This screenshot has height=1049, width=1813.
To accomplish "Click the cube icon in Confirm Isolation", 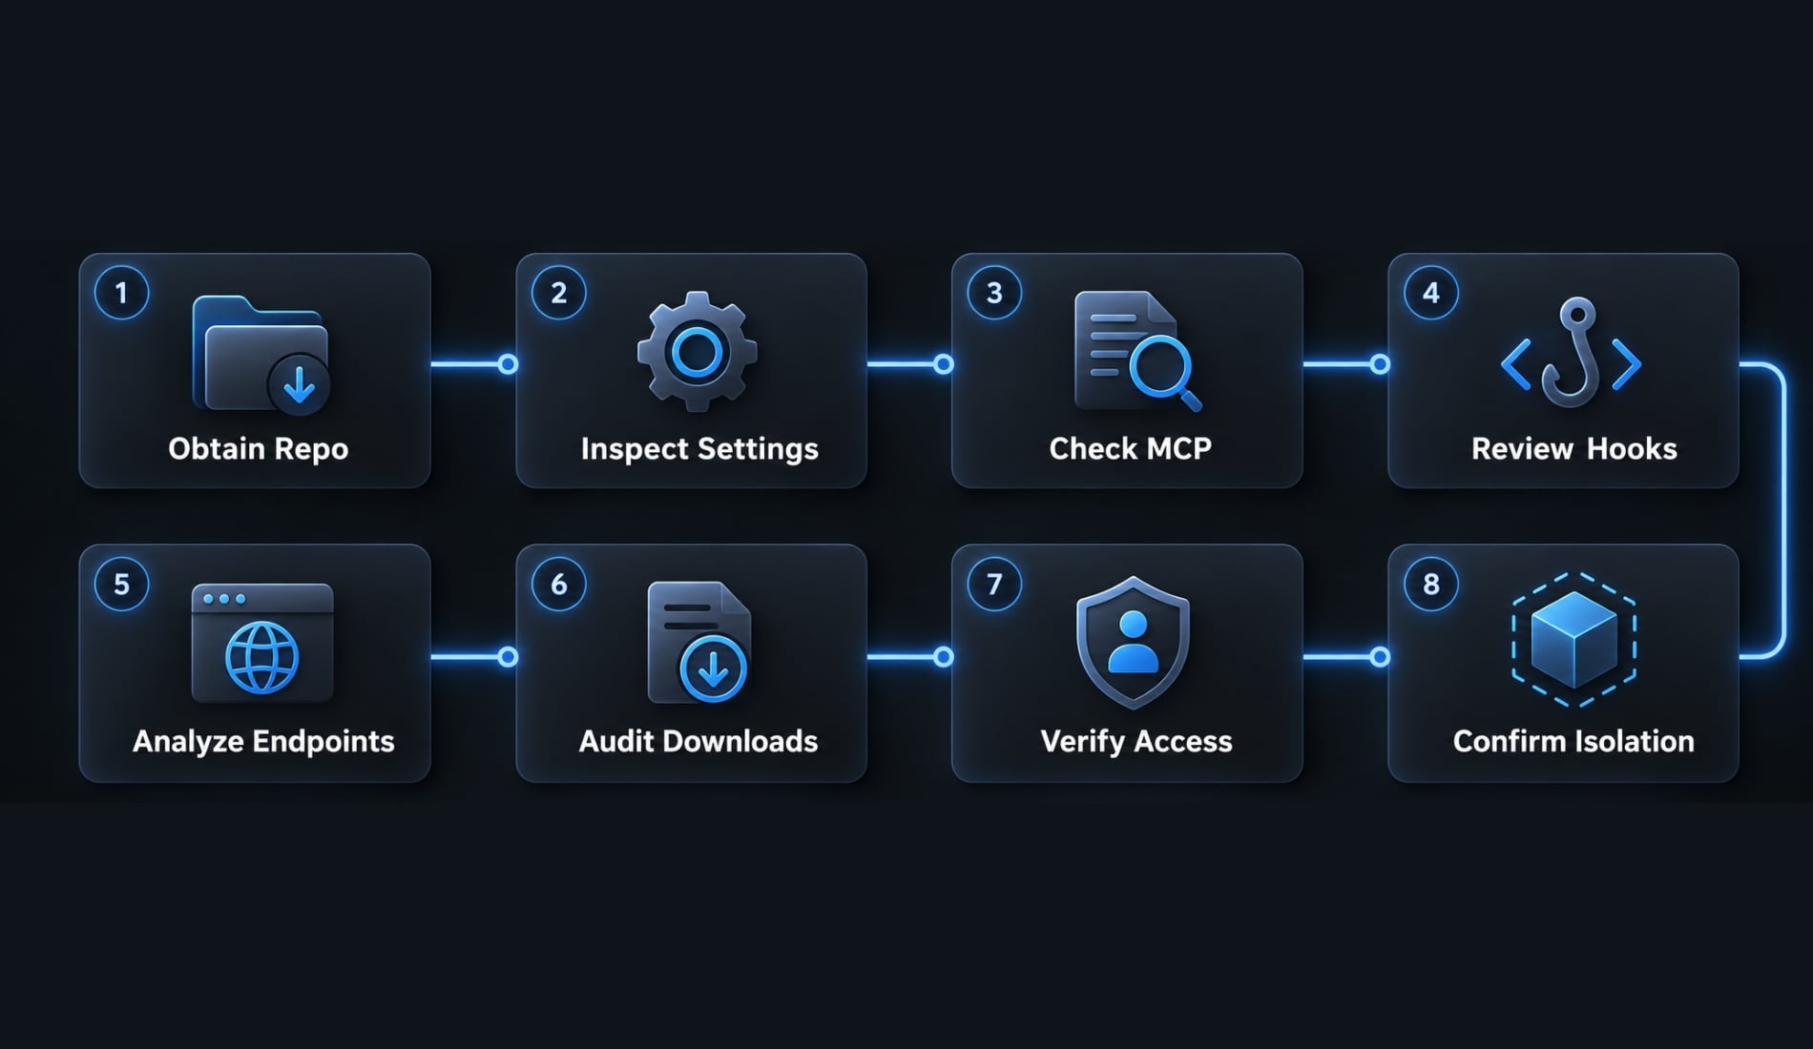I will click(x=1573, y=640).
